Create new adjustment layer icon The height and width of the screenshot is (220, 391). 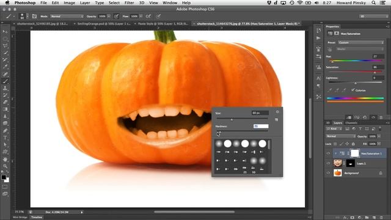[x=360, y=218]
